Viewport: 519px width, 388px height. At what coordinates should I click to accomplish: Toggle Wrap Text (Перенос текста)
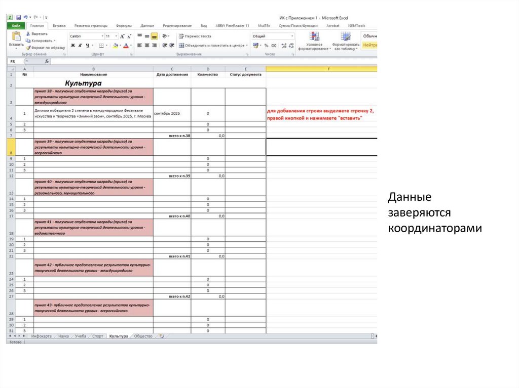tap(195, 36)
